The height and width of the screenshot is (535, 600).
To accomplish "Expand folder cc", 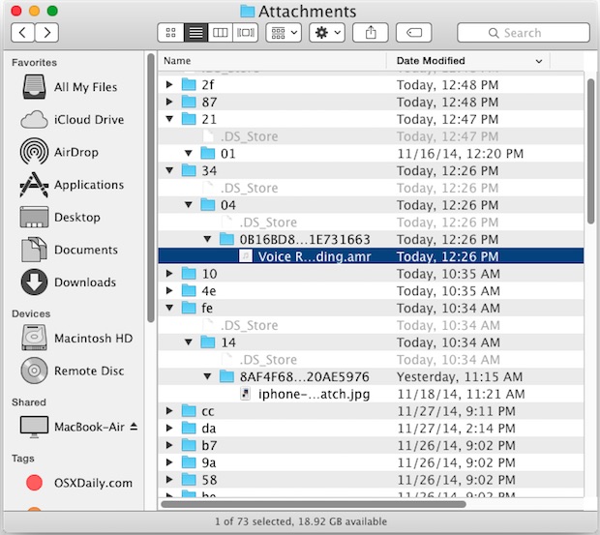I will 169,411.
